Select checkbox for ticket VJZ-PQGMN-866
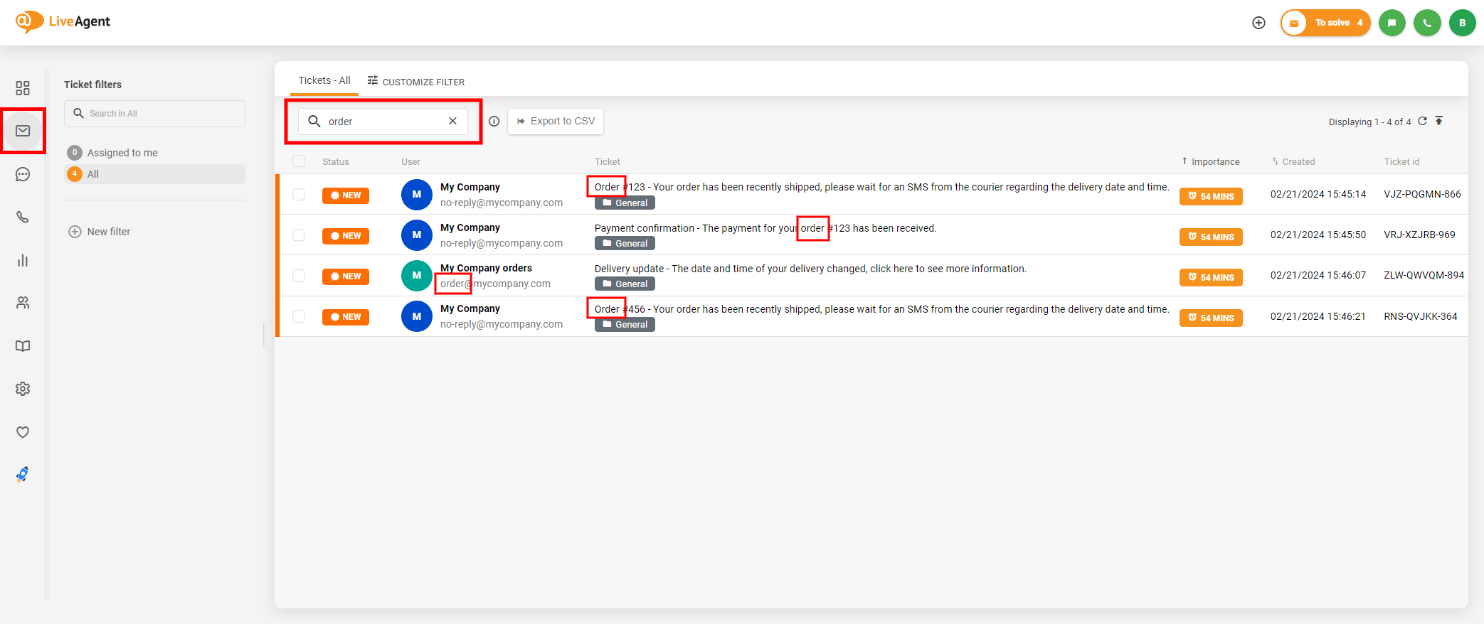 [299, 195]
